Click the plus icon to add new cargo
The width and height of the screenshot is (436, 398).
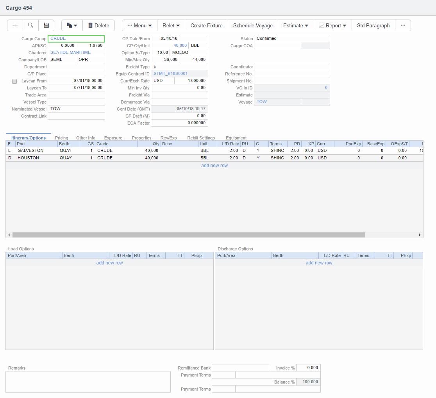[x=15, y=25]
